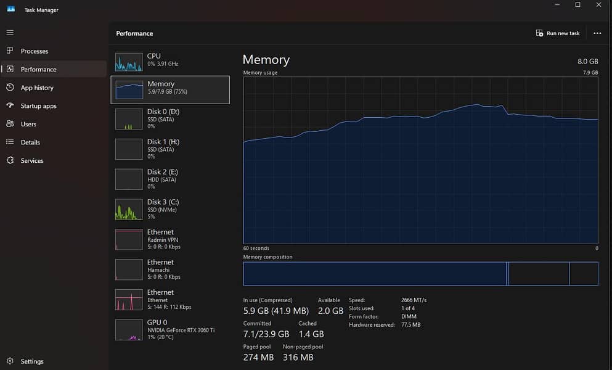Image resolution: width=612 pixels, height=370 pixels.
Task: Click the Run new task button
Action: pos(558,33)
